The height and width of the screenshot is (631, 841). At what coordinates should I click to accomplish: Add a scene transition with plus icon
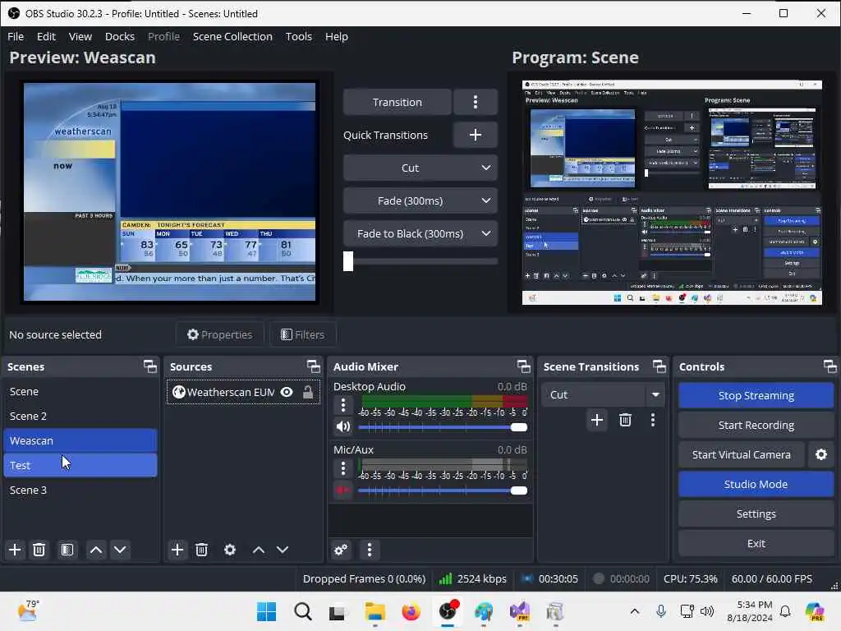coord(597,420)
